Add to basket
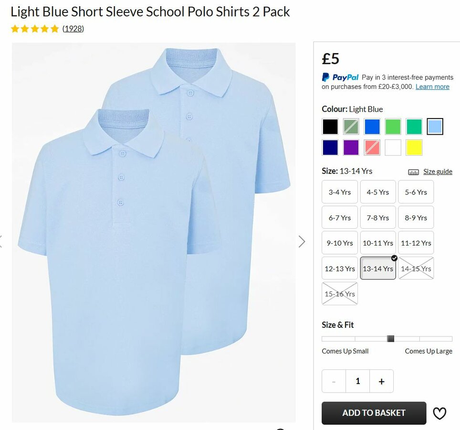 pos(374,413)
